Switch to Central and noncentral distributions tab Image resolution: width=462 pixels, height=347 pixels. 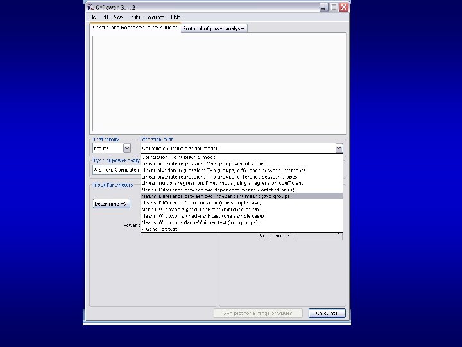tap(135, 28)
